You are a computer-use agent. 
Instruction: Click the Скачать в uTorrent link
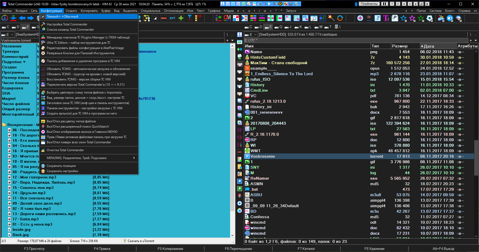[x=141, y=241]
